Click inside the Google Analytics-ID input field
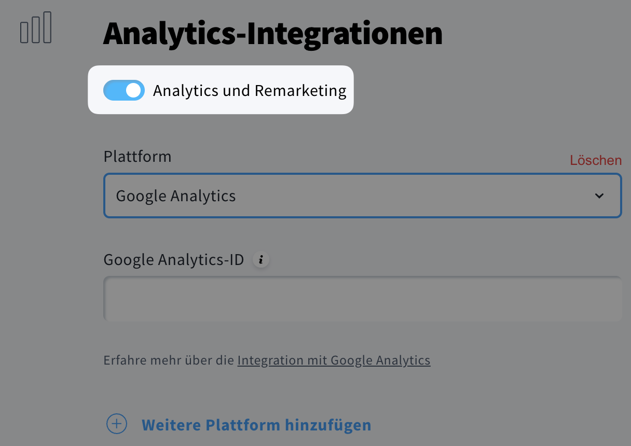 click(362, 299)
